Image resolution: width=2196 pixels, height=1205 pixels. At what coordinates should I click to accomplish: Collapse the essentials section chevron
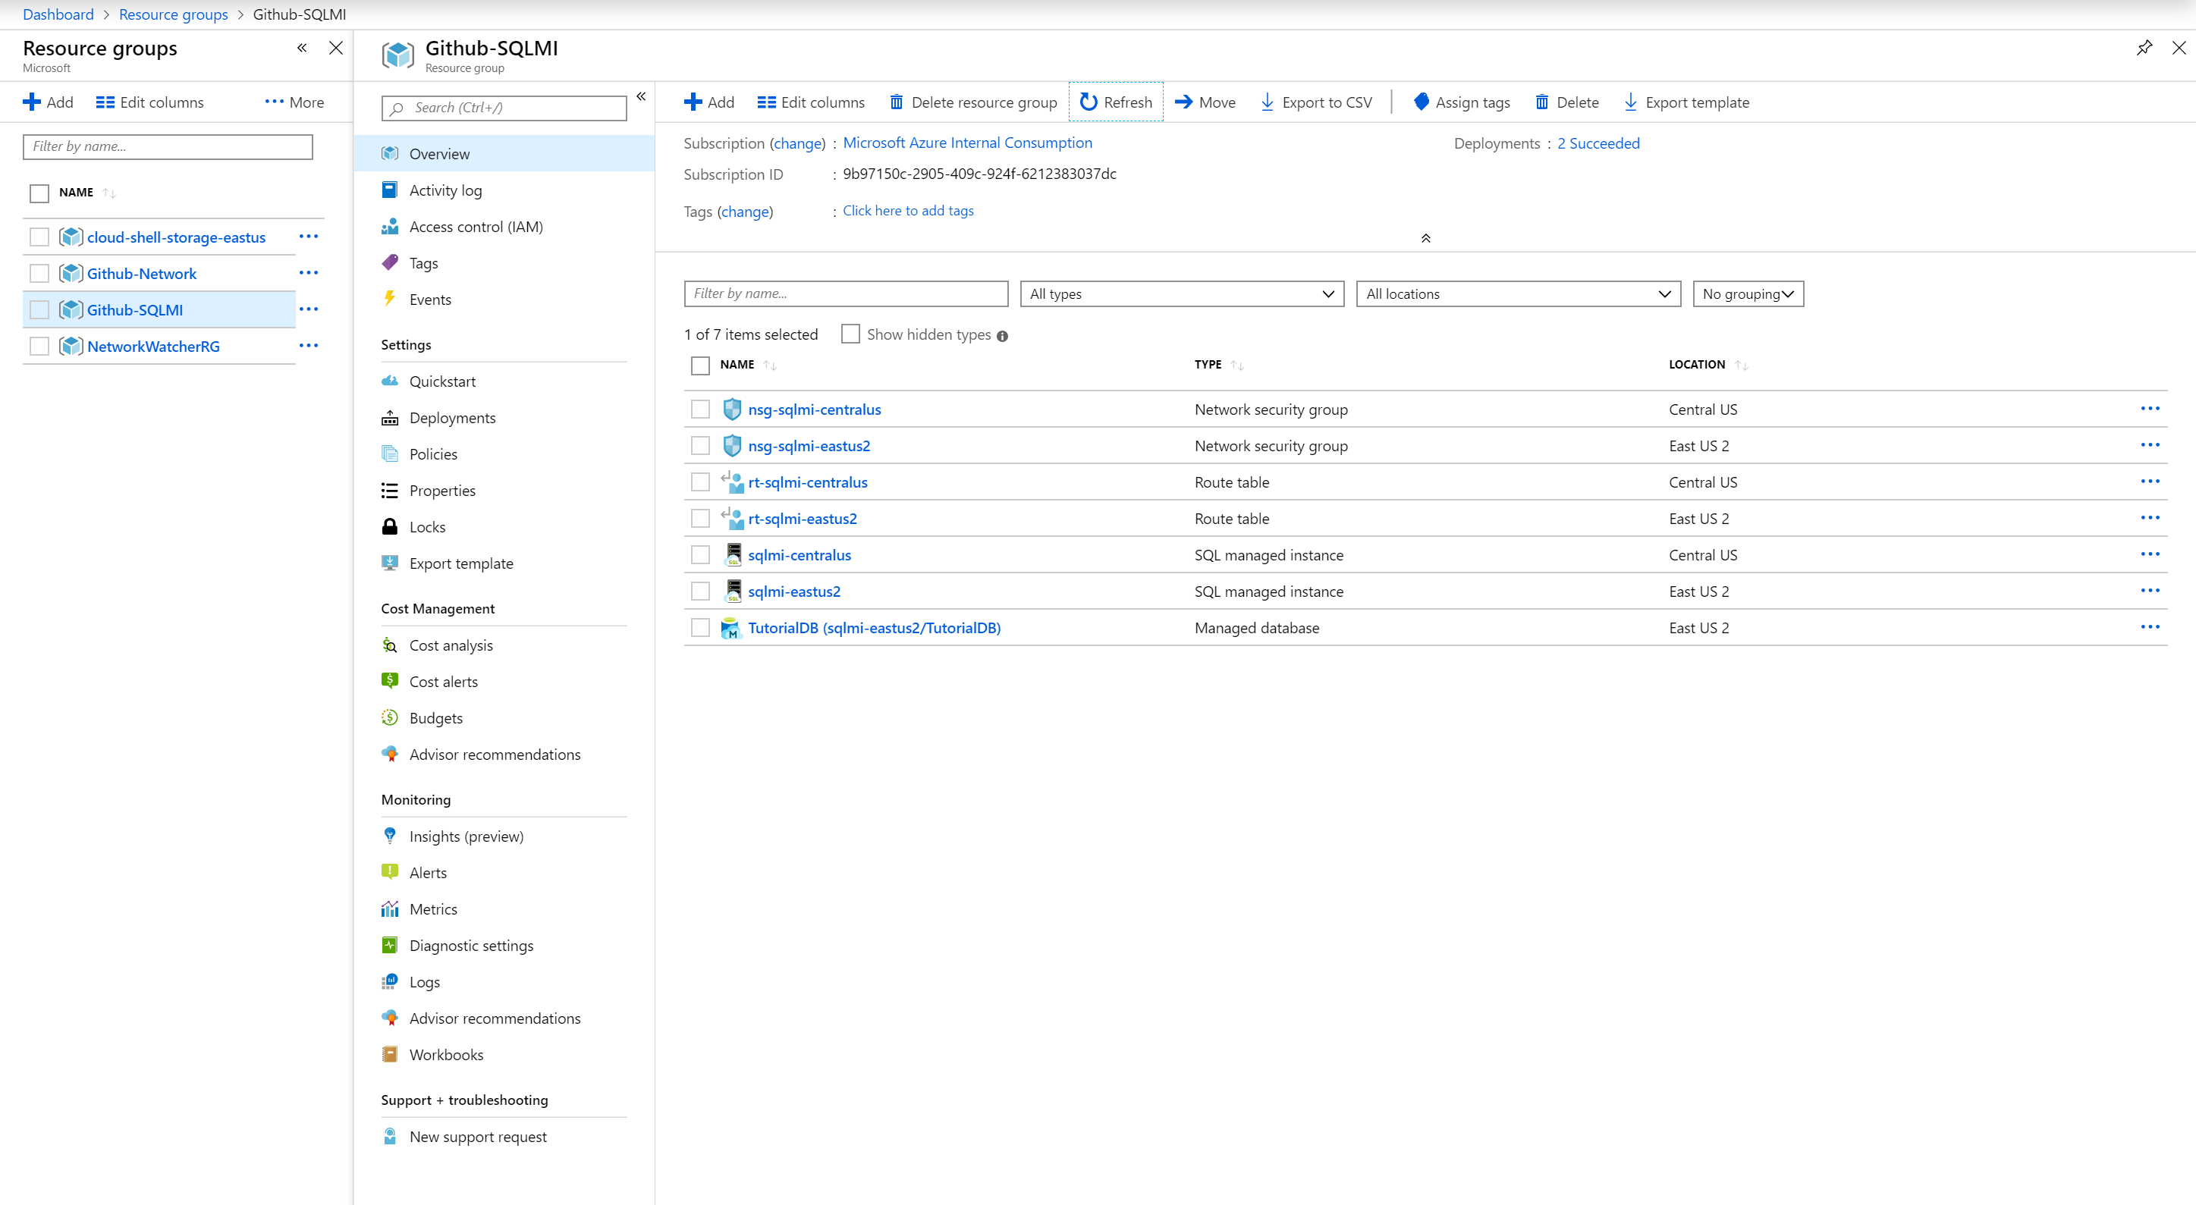(1425, 238)
